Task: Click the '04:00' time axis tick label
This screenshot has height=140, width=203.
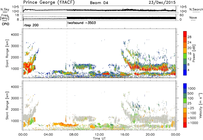Action: click(x=48, y=135)
